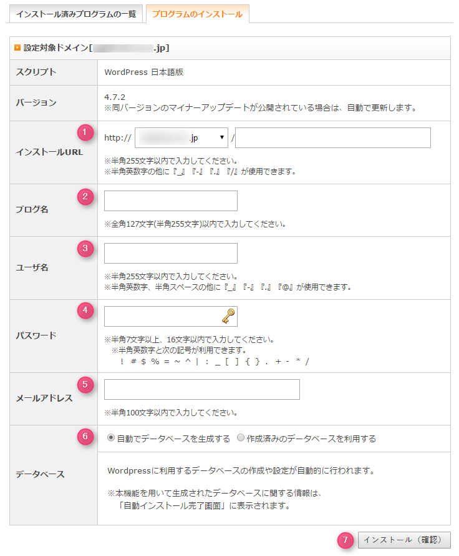Viewport: 459px width, 556px height.
Task: Click the インストールURL row label
Action: 49,152
